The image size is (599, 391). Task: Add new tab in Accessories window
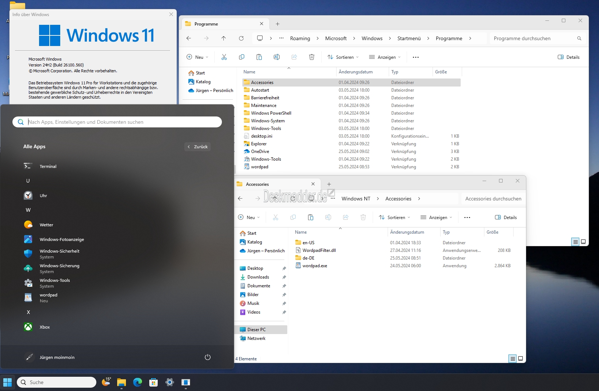point(329,184)
